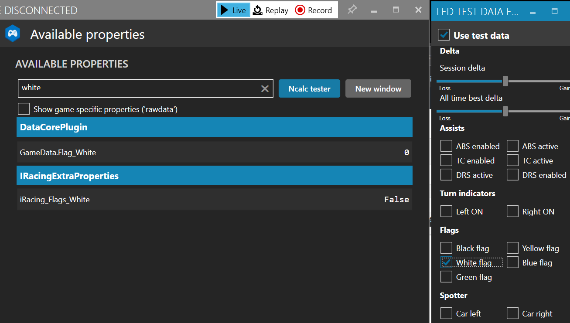Open the Ncalc tester
The image size is (570, 323).
click(x=309, y=88)
